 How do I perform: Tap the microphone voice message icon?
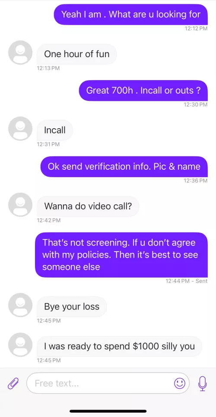203,383
